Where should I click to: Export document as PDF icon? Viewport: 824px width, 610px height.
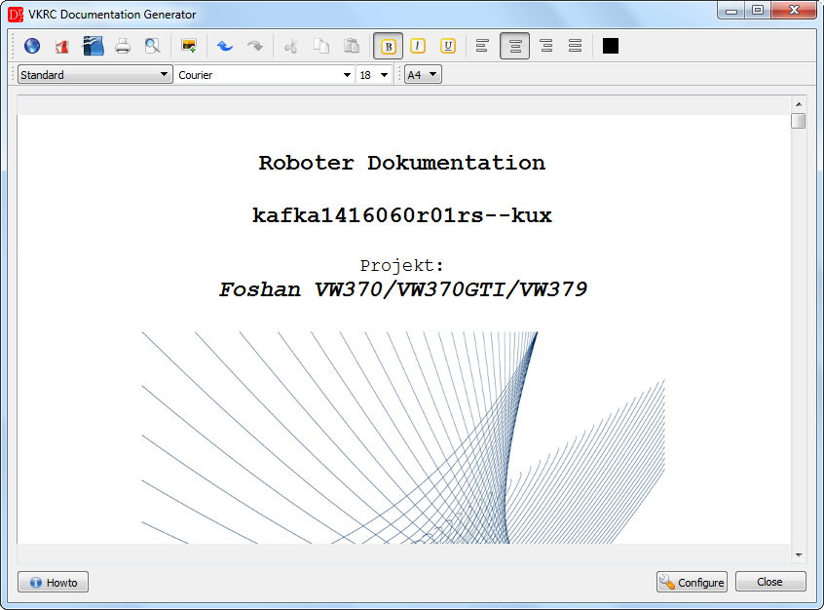point(62,46)
